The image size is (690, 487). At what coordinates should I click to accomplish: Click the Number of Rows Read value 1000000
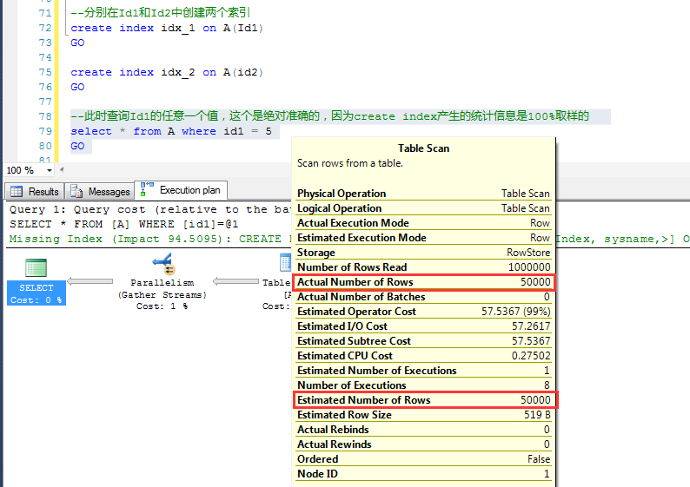click(x=529, y=267)
